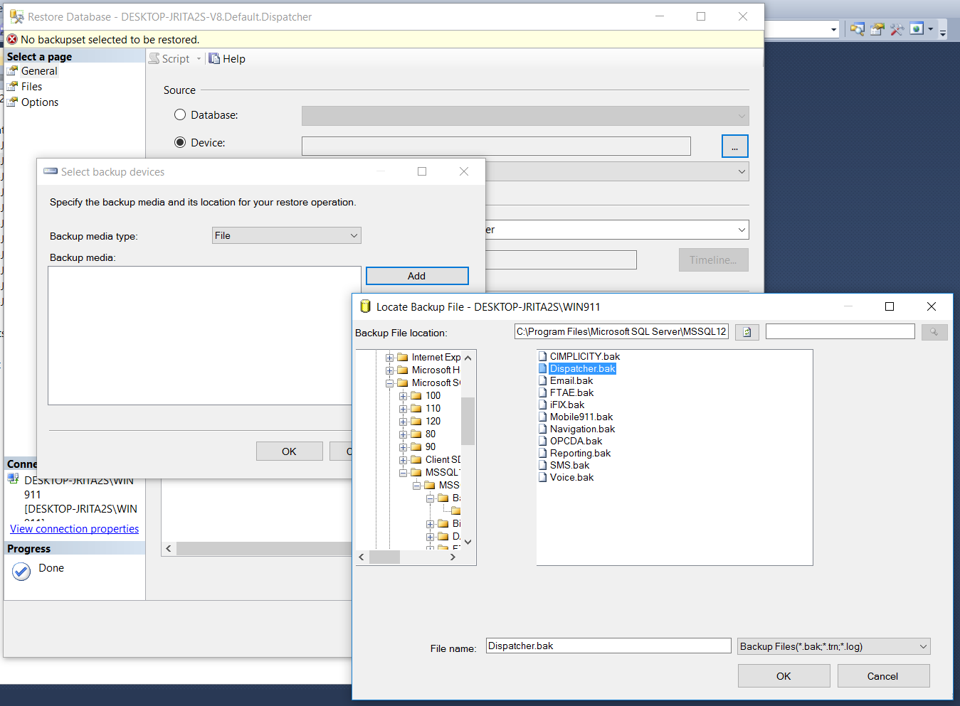
Task: Go to the General page
Action: coord(39,71)
